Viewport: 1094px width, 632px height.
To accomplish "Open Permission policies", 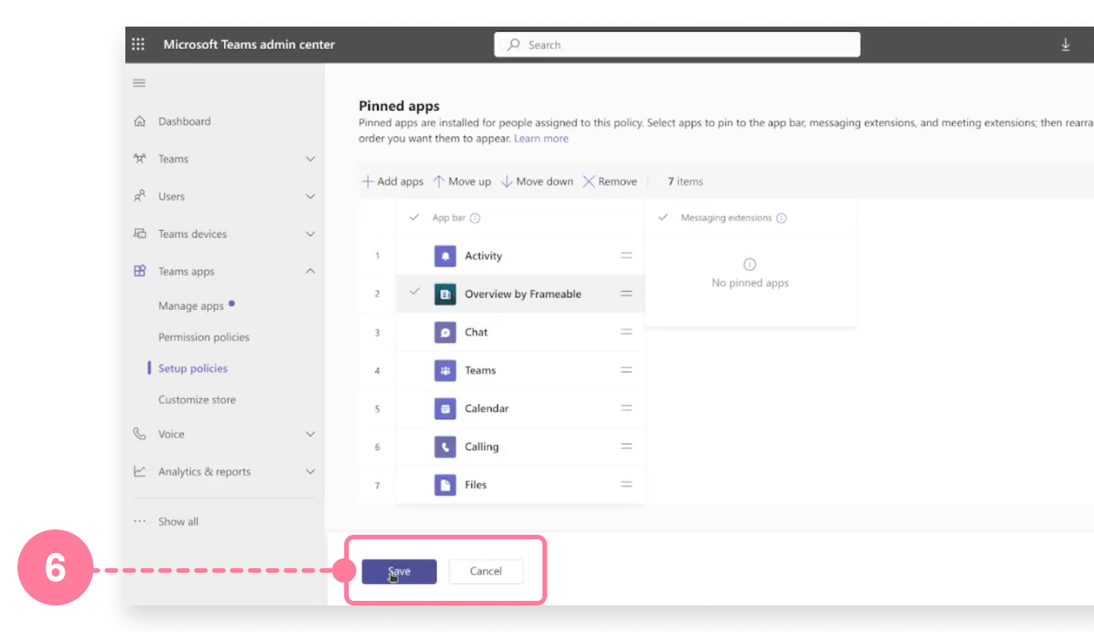I will [204, 337].
